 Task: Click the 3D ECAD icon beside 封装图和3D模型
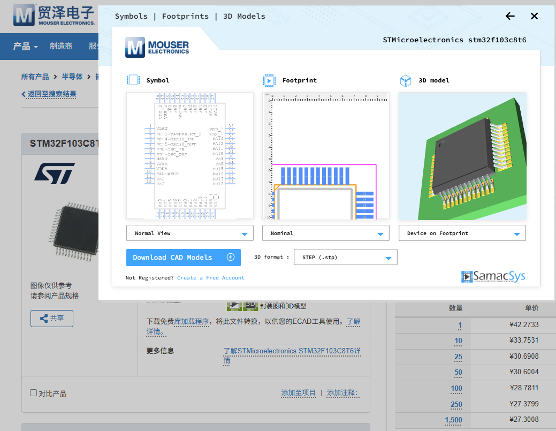click(250, 305)
